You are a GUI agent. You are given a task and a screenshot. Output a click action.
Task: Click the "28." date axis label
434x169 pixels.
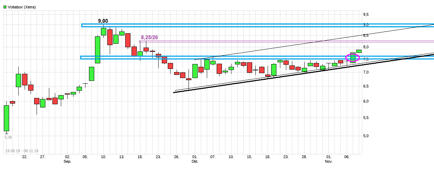point(304,157)
